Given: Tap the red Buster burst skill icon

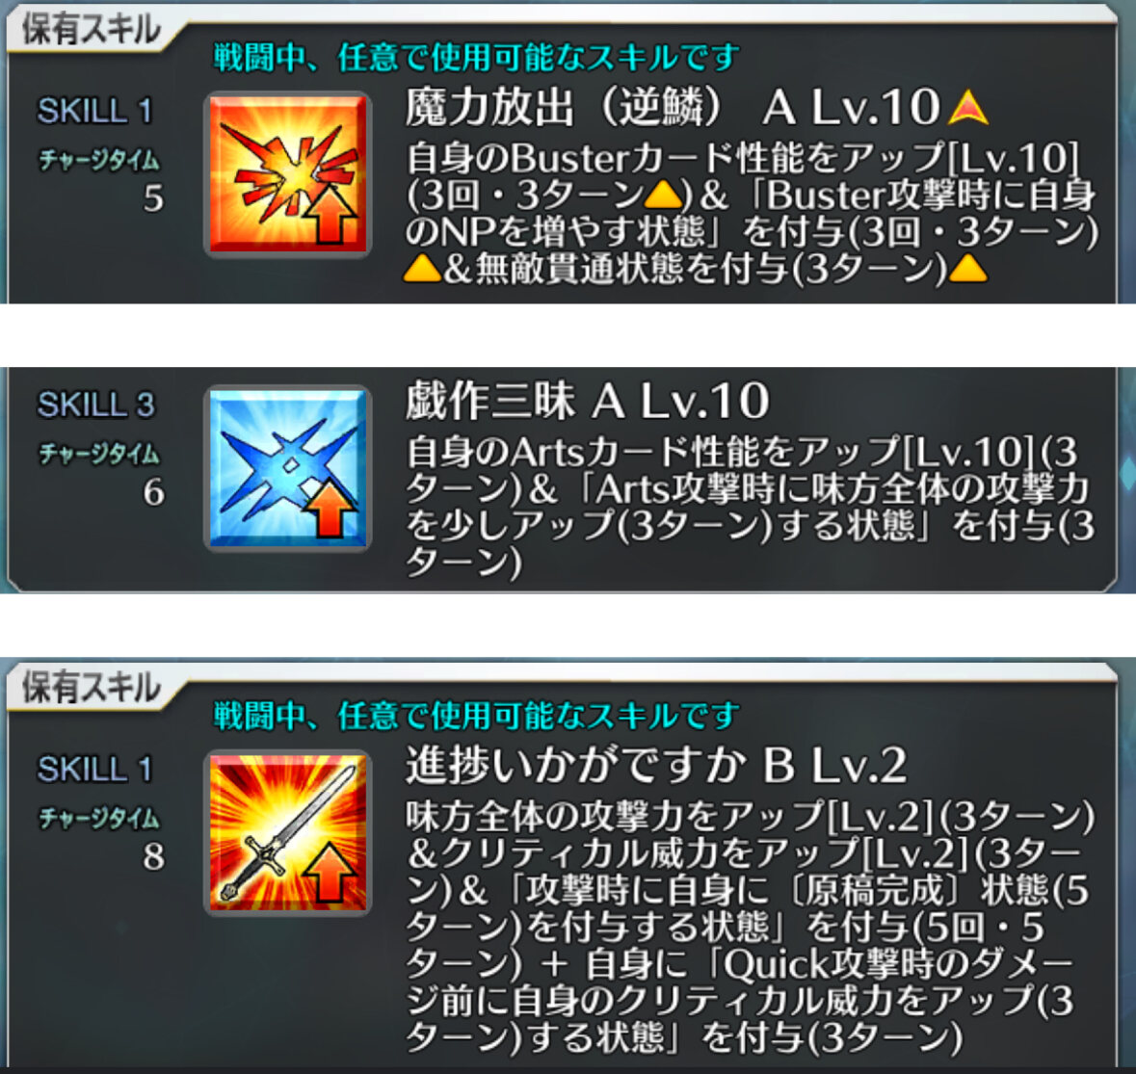Looking at the screenshot, I should pyautogui.click(x=288, y=174).
